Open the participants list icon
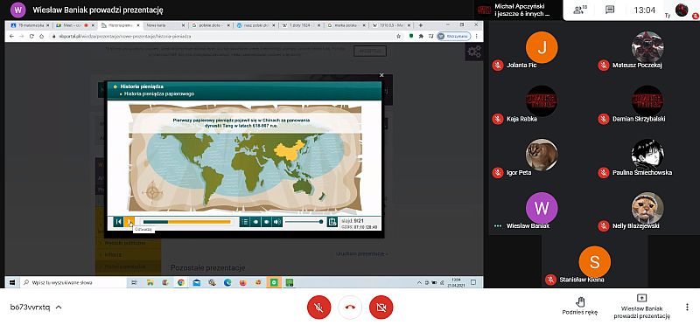 click(x=580, y=10)
